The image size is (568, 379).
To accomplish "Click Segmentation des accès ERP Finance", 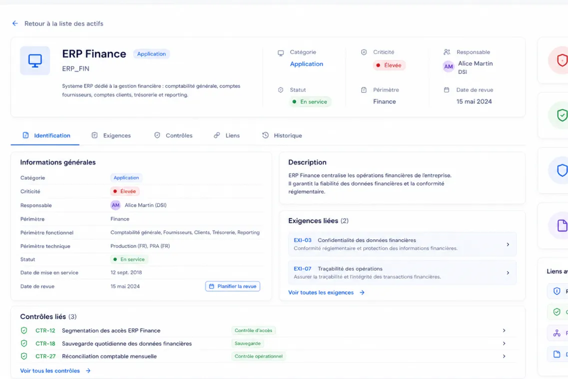I will coord(111,330).
